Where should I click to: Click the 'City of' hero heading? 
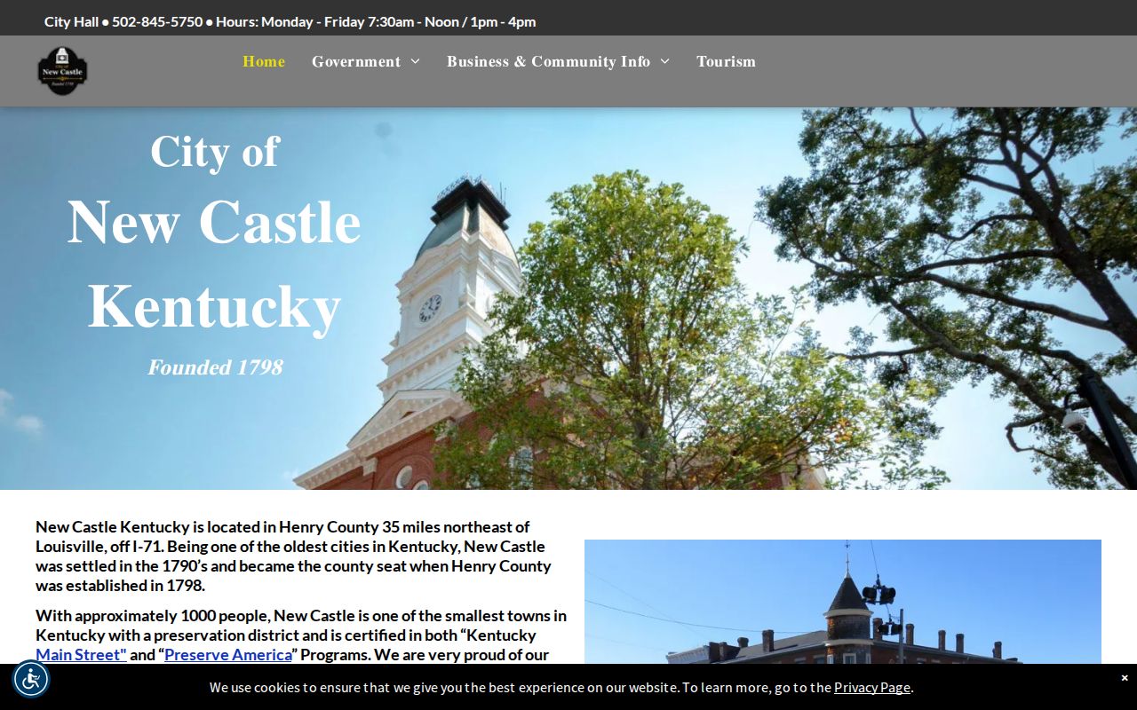215,152
